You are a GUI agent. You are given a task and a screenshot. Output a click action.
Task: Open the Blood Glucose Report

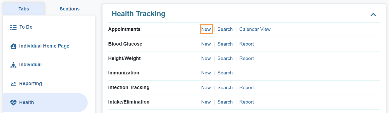(246, 44)
